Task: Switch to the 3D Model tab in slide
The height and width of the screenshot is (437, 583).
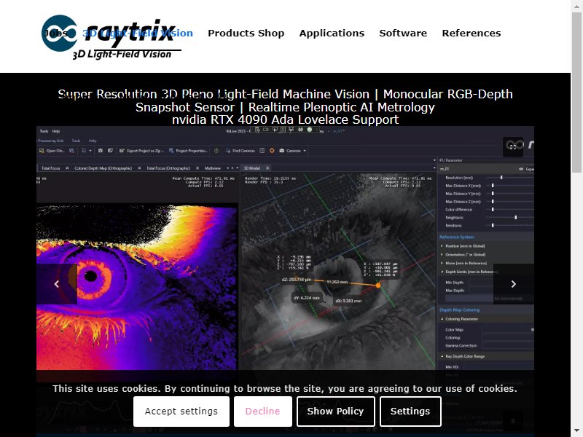Action: 251,168
